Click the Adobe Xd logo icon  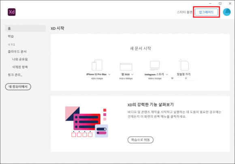point(11,12)
